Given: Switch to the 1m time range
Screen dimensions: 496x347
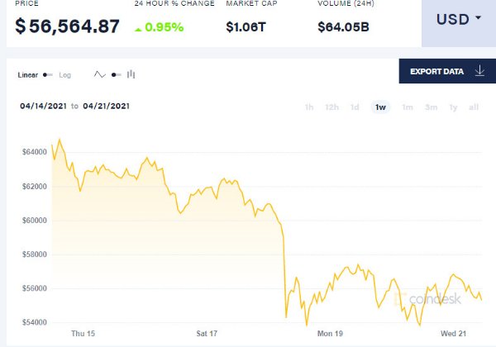Looking at the screenshot, I should coord(407,107).
